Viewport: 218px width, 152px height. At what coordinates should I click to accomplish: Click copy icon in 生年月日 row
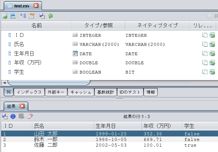click(x=205, y=53)
